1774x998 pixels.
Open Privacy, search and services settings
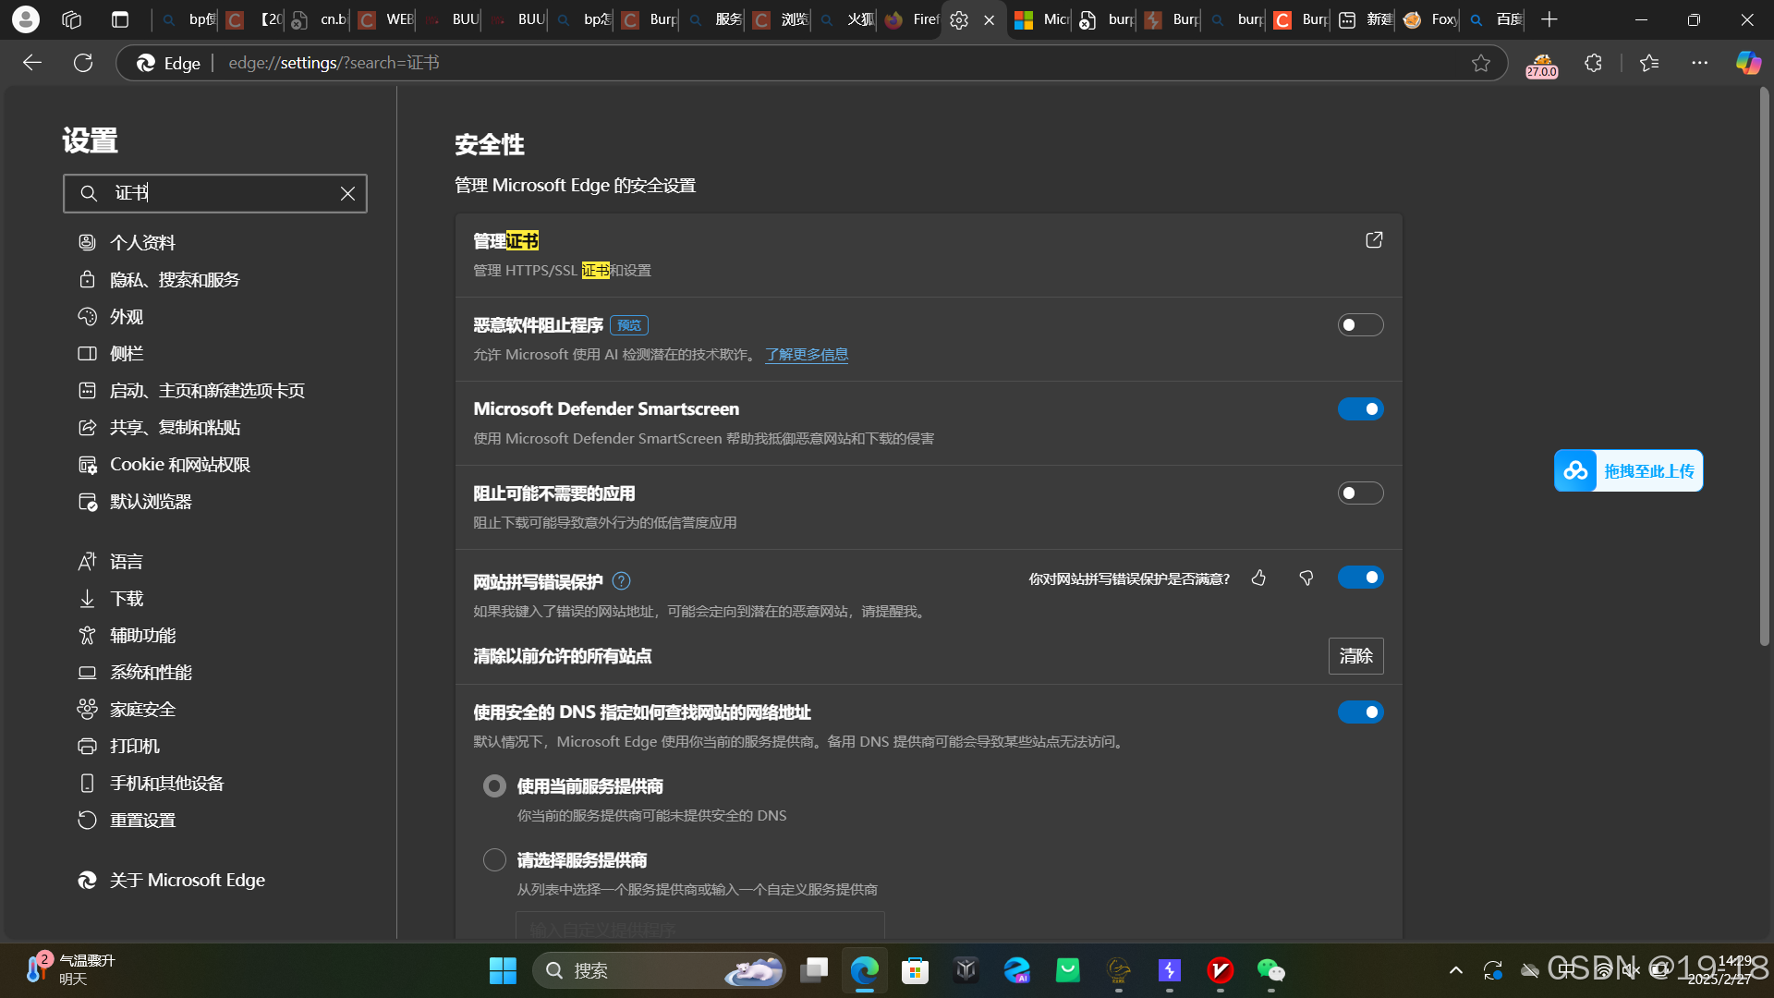point(175,280)
